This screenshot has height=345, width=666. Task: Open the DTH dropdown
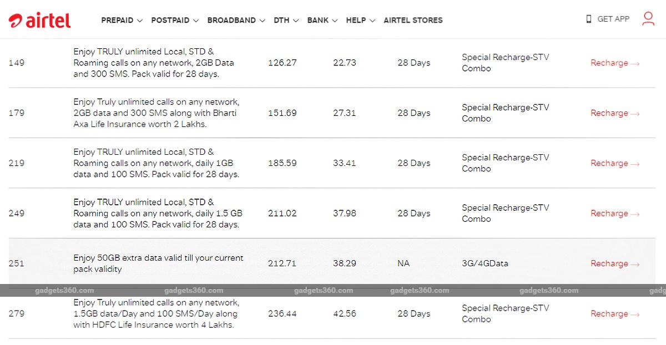[285, 20]
